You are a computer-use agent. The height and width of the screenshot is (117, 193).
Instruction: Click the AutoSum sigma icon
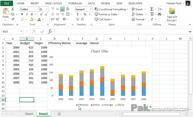tap(152, 9)
